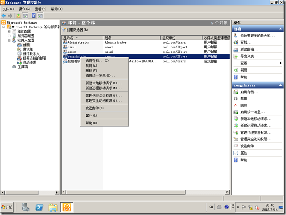Open PowerShell from the taskbar
The width and height of the screenshot is (286, 215).
click(39, 207)
